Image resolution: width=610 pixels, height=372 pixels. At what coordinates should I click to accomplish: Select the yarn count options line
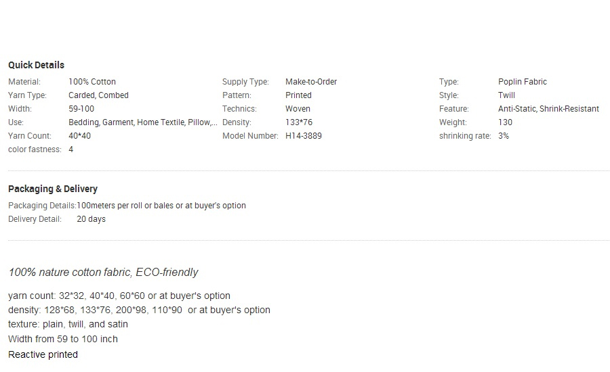(119, 296)
